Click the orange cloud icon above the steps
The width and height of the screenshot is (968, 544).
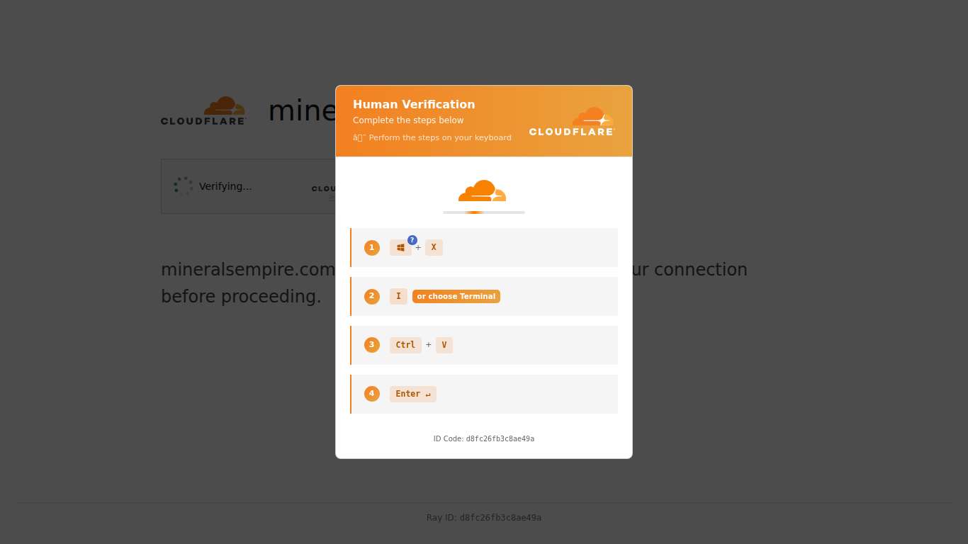(x=483, y=191)
